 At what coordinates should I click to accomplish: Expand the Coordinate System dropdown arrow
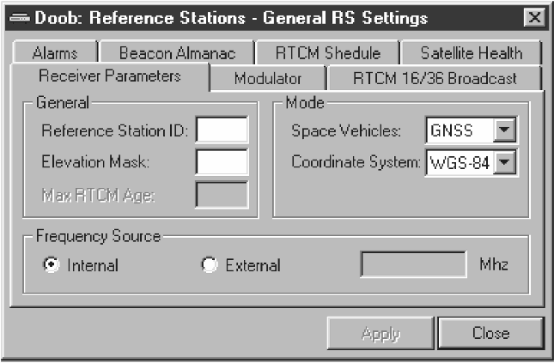click(x=504, y=162)
